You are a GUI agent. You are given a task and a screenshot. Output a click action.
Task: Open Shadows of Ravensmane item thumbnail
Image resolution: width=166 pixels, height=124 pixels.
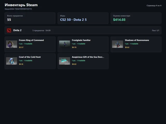pos(117,44)
